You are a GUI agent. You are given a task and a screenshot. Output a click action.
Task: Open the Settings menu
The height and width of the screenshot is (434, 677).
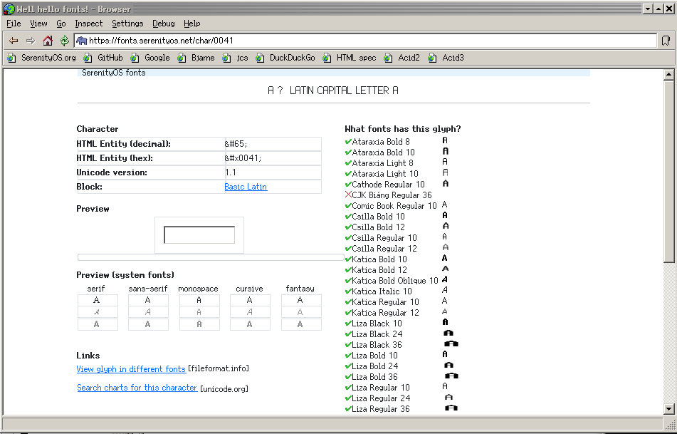(x=127, y=24)
